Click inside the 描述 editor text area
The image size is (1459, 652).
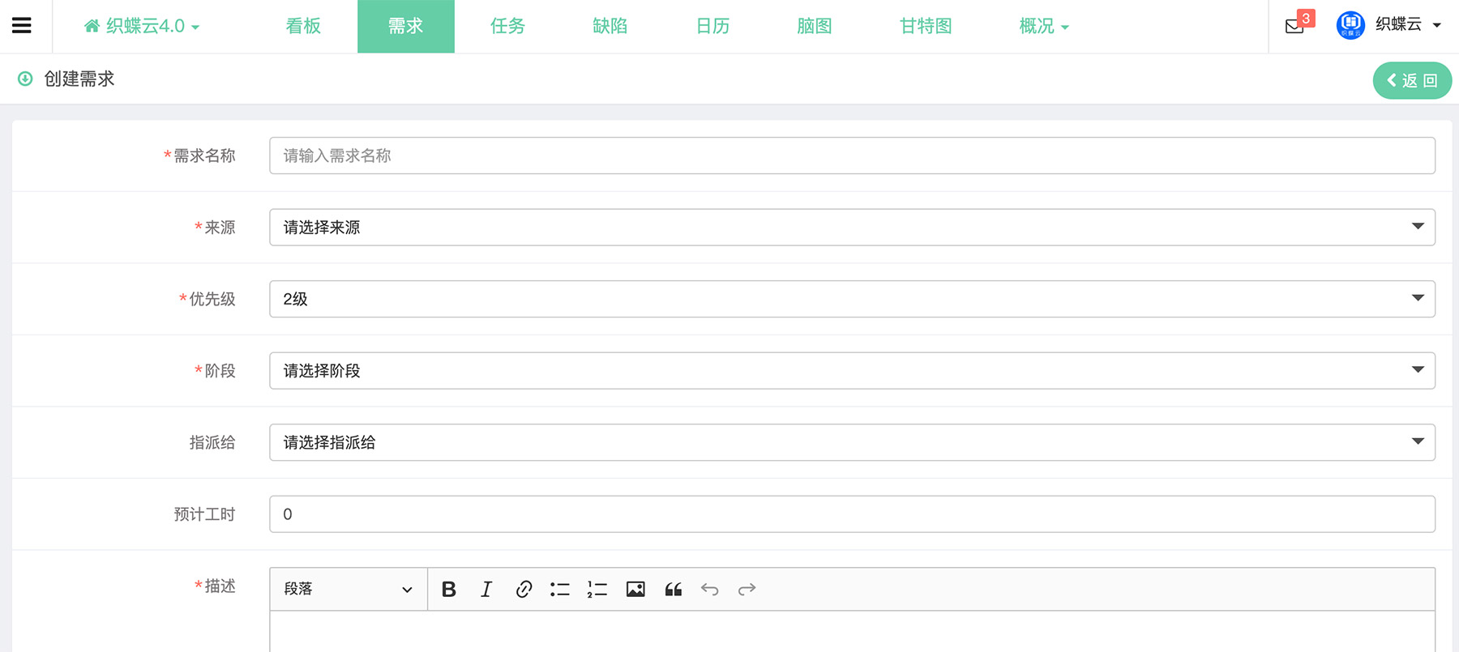coord(852,632)
